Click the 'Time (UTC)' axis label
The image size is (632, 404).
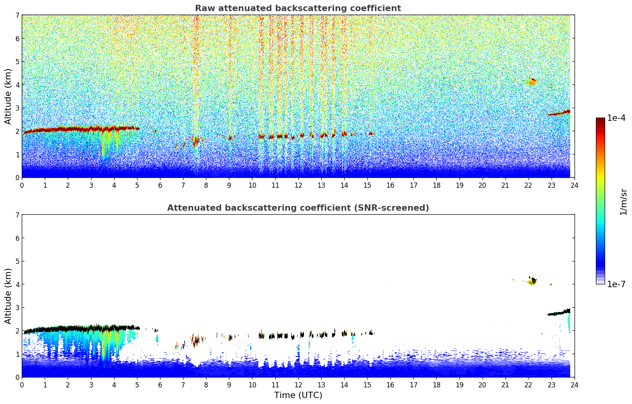tap(298, 395)
